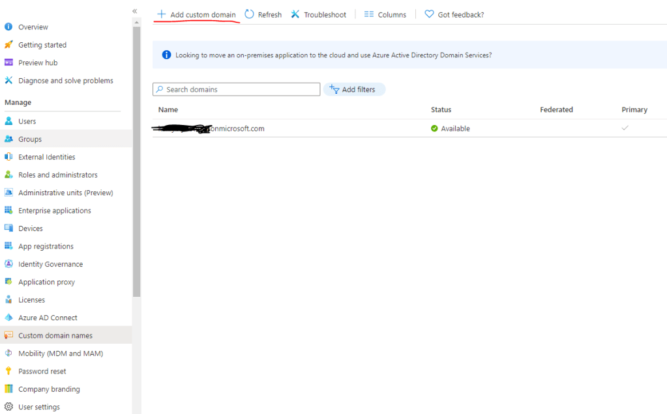Collapse the sidebar with the double chevron
The height and width of the screenshot is (414, 667).
135,11
